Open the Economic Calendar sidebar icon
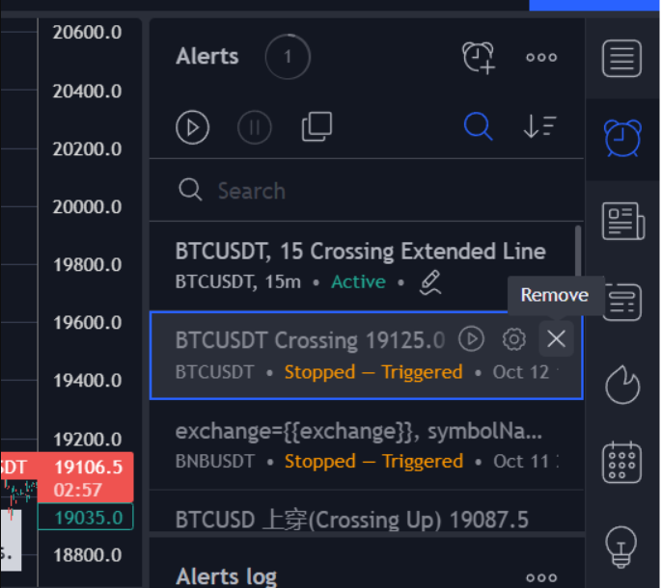This screenshot has width=662, height=588. tap(621, 463)
